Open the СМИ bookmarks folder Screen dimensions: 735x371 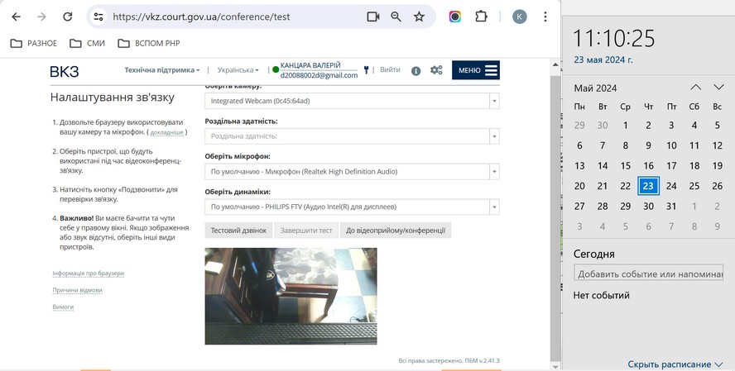[87, 43]
